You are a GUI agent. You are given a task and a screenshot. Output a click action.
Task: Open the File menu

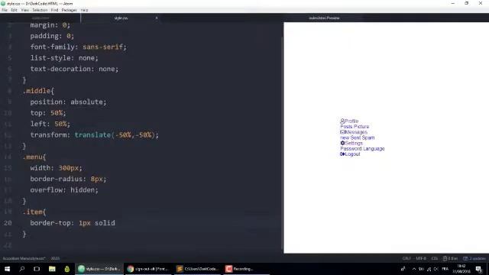[5, 10]
